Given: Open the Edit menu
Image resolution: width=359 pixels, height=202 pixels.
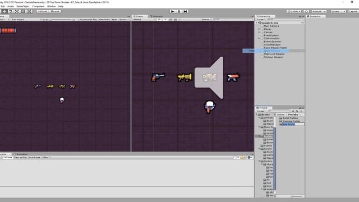Looking at the screenshot, I should (2, 6).
